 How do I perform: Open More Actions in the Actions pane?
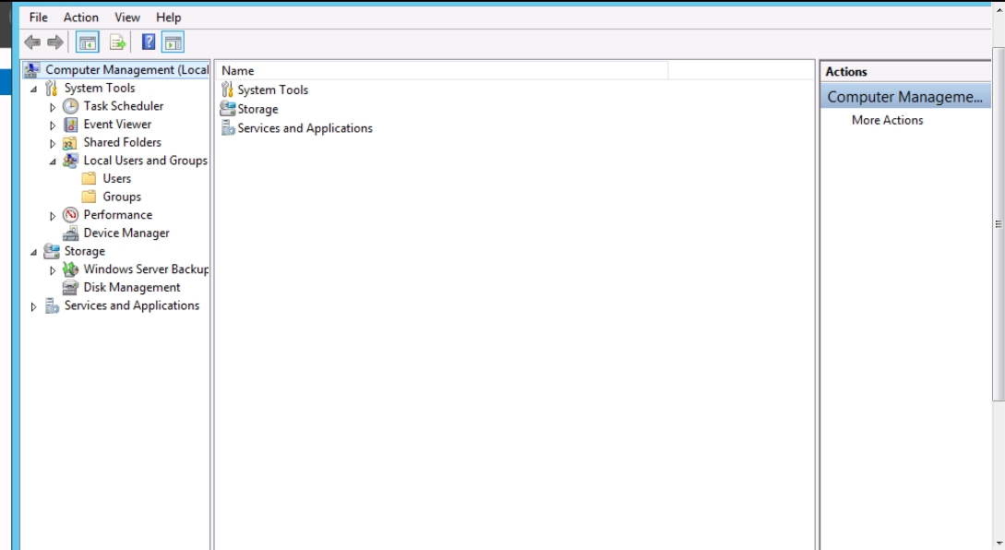tap(887, 120)
